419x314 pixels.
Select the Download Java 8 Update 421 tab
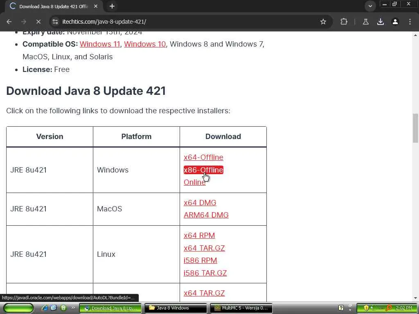54,7
